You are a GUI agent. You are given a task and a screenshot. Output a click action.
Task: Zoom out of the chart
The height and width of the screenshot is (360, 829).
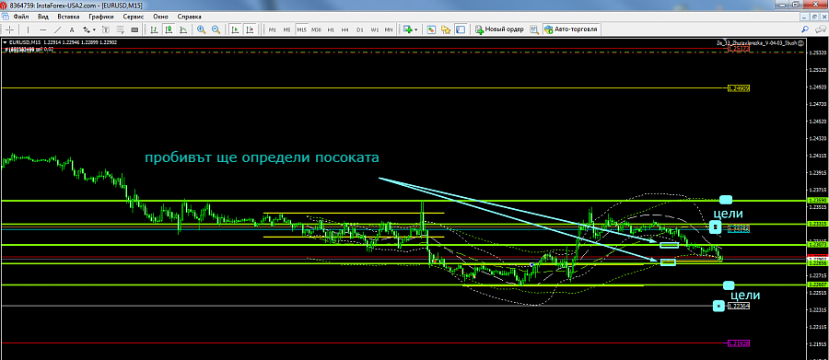tap(216, 29)
